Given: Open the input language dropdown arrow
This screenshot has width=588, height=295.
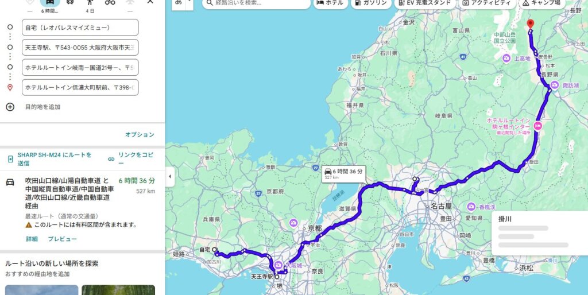Looking at the screenshot, I should [x=189, y=2].
